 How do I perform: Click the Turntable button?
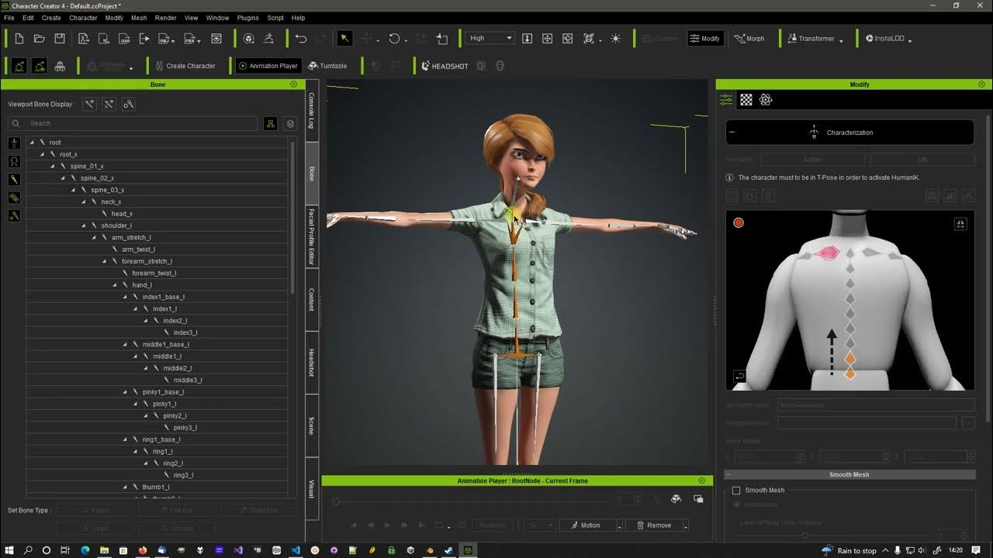[327, 66]
